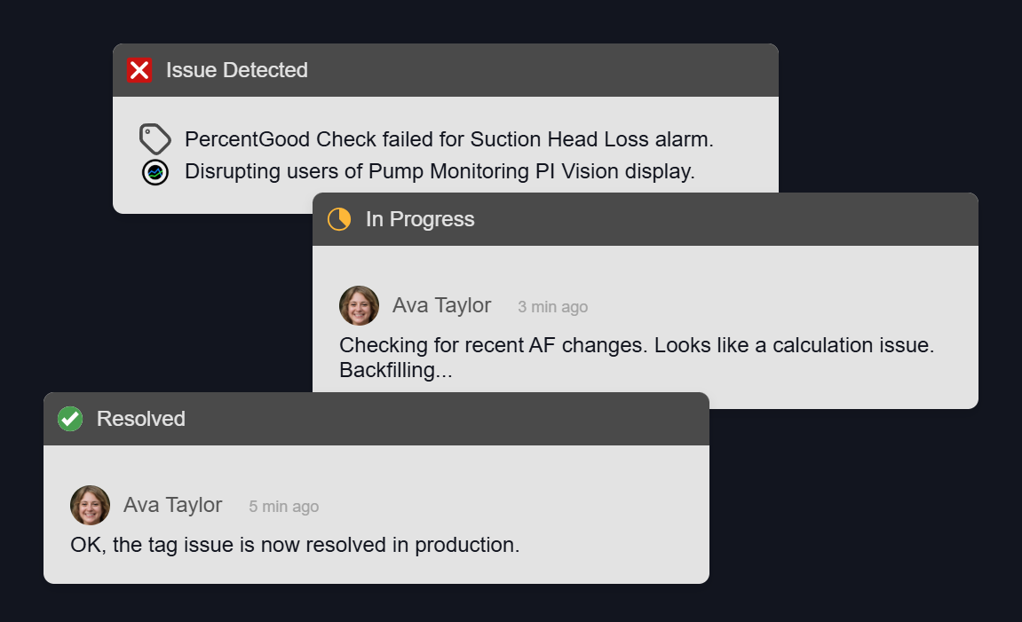Open Ava Taylor's name in In Progress card
The width and height of the screenshot is (1022, 622).
point(442,305)
